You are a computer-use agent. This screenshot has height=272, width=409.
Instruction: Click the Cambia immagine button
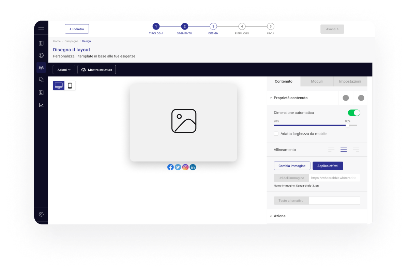(292, 166)
